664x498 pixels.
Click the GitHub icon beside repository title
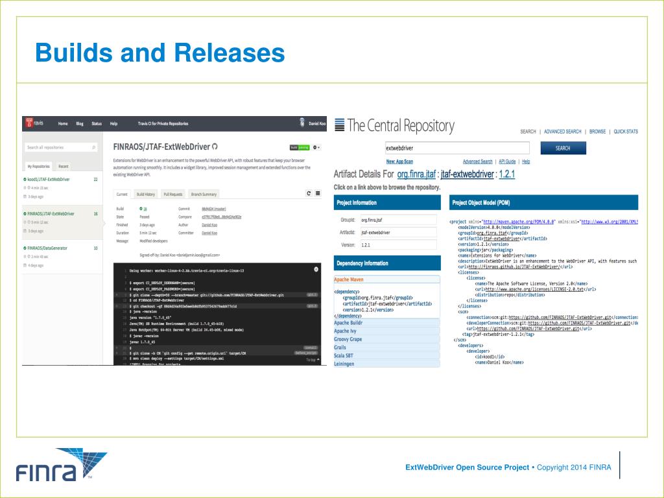215,147
